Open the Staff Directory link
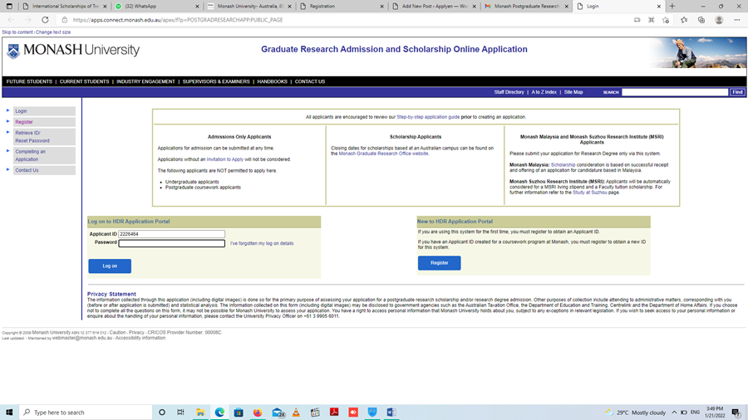748x420 pixels. click(509, 92)
